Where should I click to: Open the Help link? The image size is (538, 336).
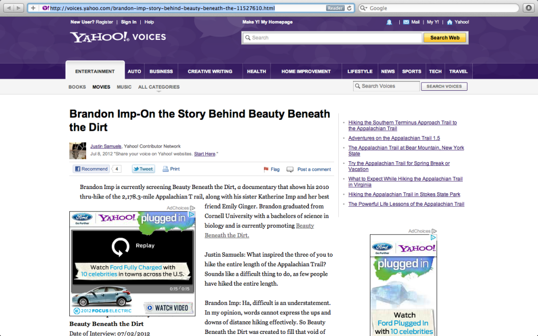click(x=149, y=22)
